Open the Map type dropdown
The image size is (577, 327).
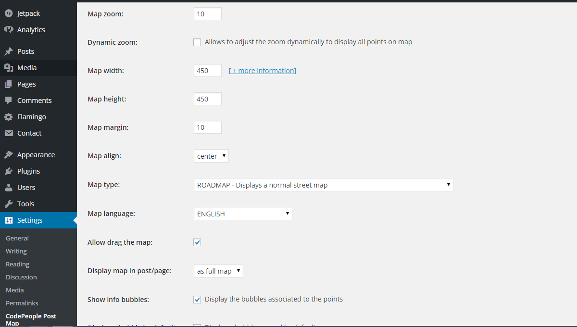pos(323,185)
